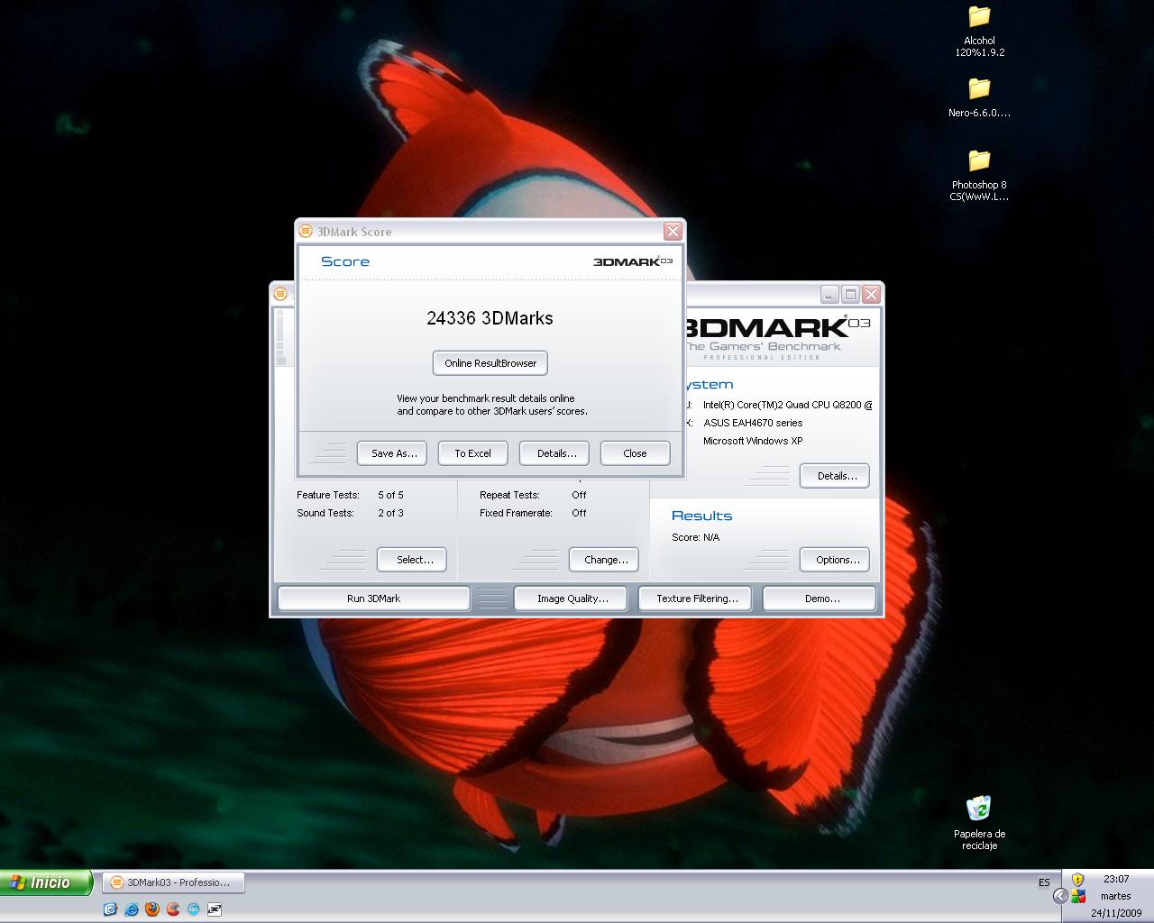Click the Select tests button
The image size is (1154, 923).
click(412, 560)
